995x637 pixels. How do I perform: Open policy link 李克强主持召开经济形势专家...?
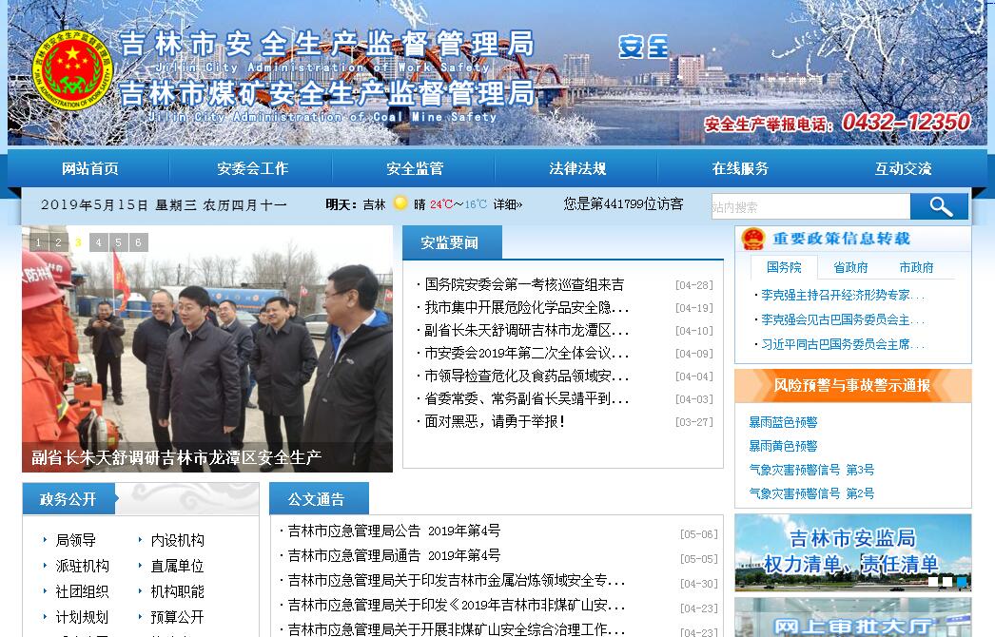pos(843,295)
